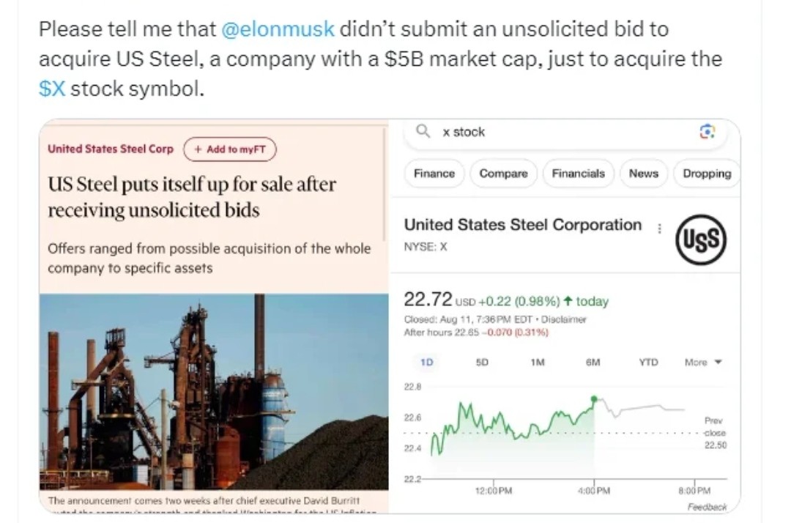The height and width of the screenshot is (523, 791).
Task: Open the Finance filter chip
Action: 434,174
